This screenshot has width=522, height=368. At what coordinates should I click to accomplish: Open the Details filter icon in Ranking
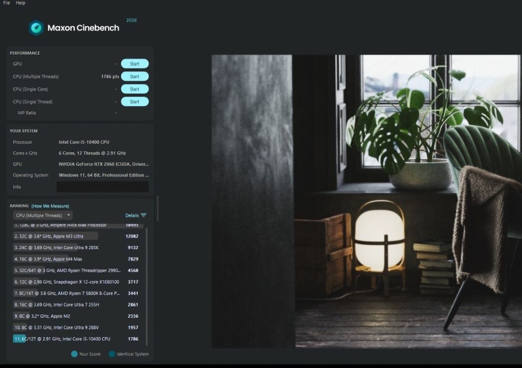coord(143,215)
